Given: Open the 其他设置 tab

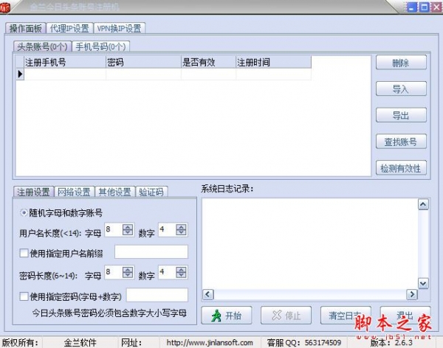Looking at the screenshot, I should (x=114, y=192).
